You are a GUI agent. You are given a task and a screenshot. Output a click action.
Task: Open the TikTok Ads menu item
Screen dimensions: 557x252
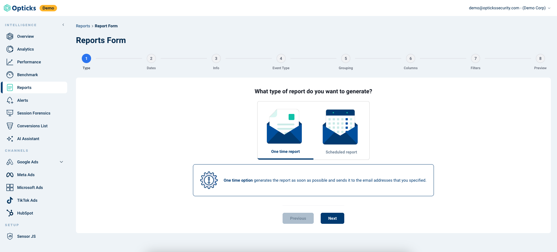pos(27,200)
